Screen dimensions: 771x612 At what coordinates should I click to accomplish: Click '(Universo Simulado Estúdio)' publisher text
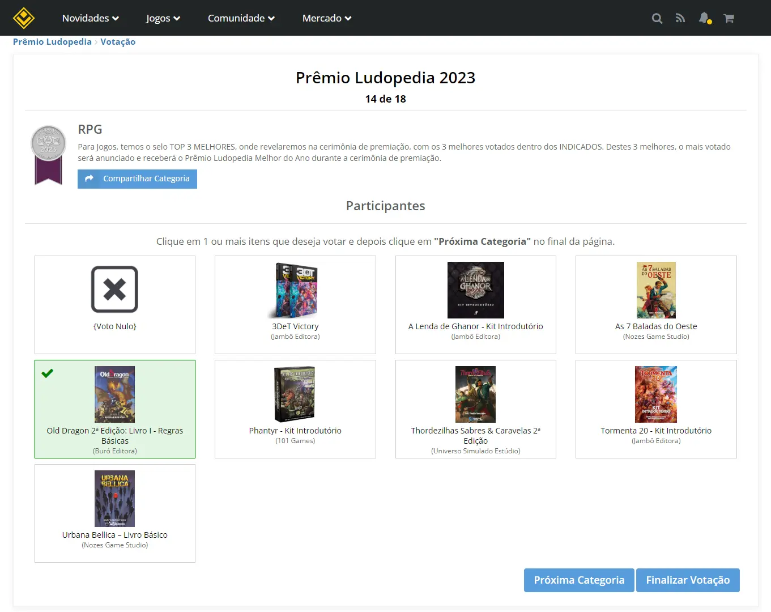[x=476, y=451]
